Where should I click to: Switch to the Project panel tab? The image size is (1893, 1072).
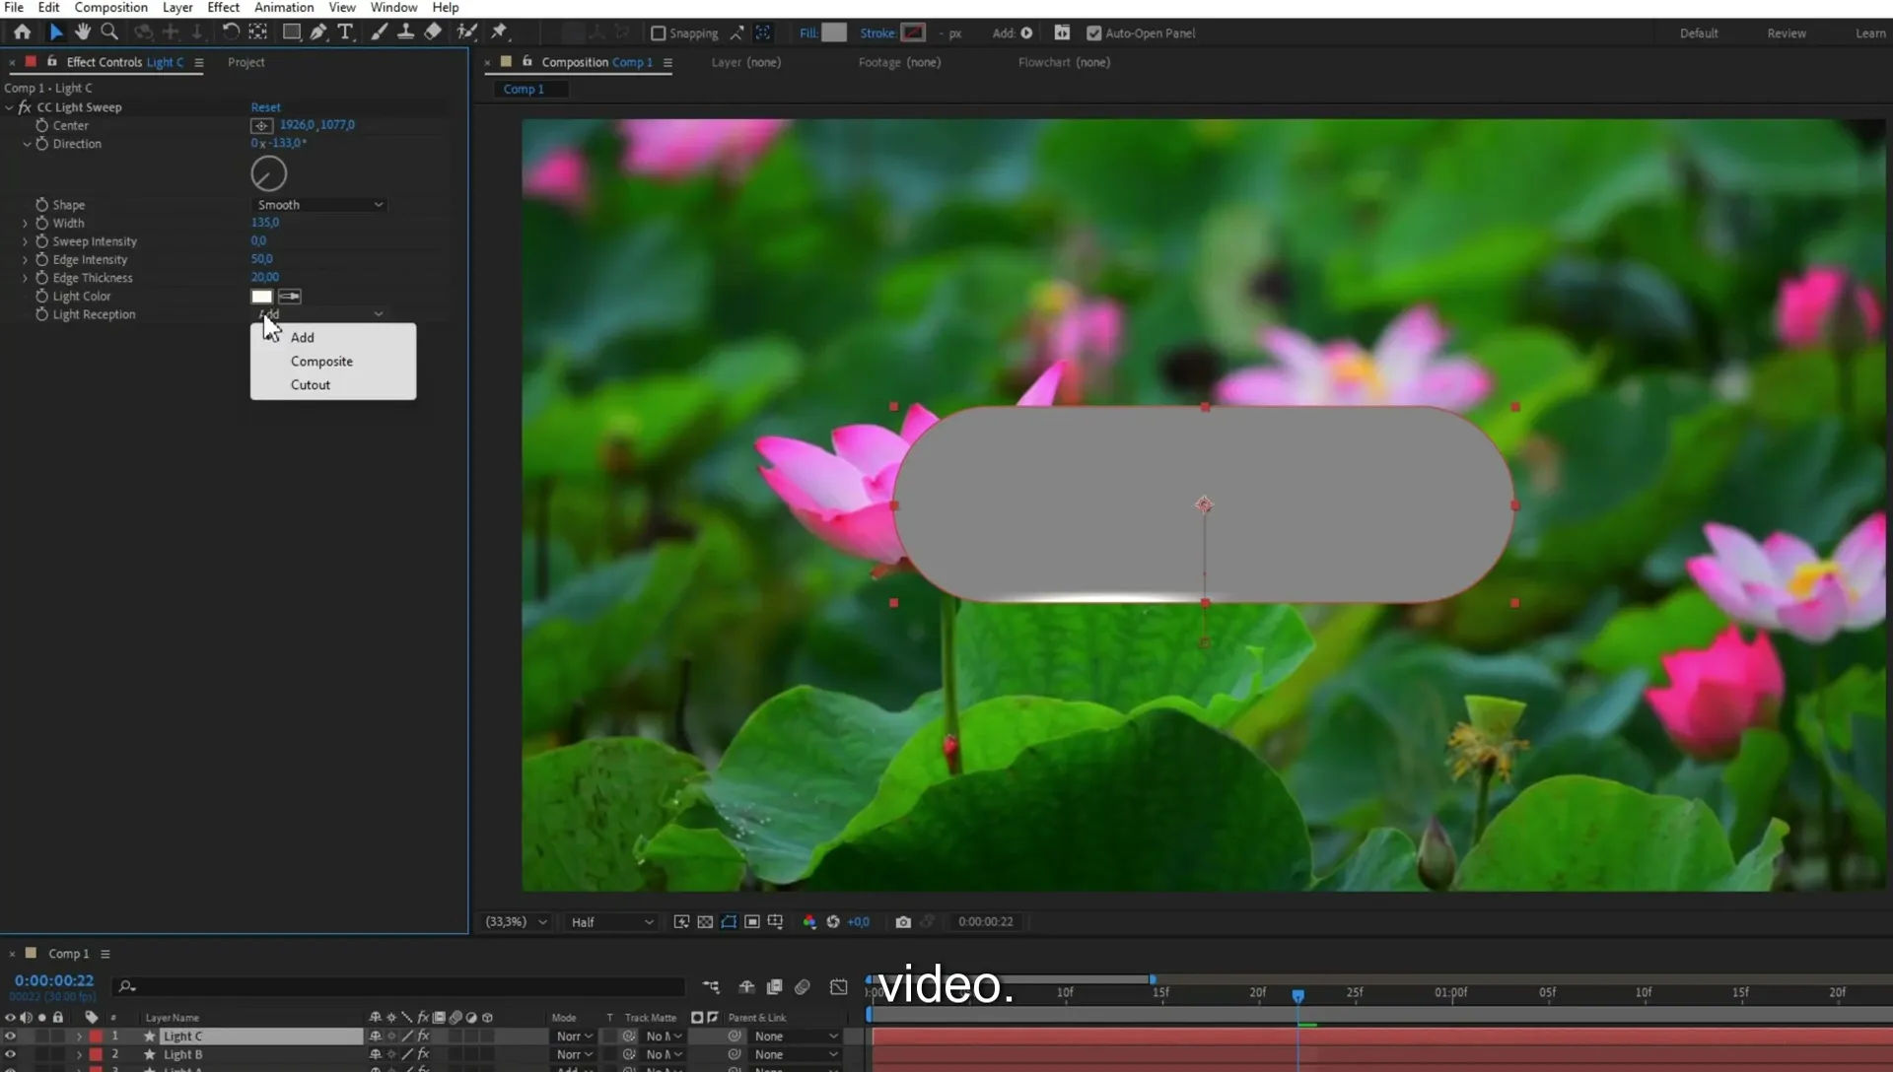click(245, 62)
